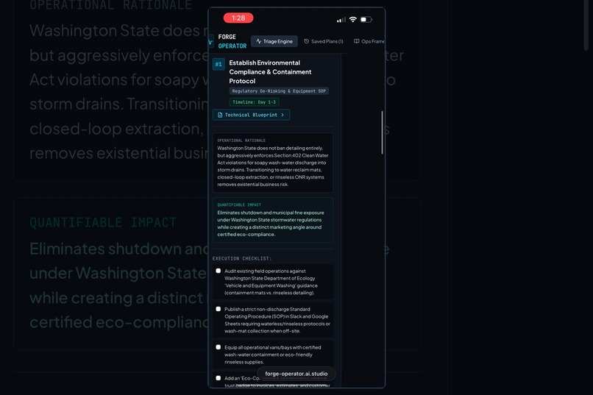
Task: Tap the battery level icon
Action: pos(366,19)
